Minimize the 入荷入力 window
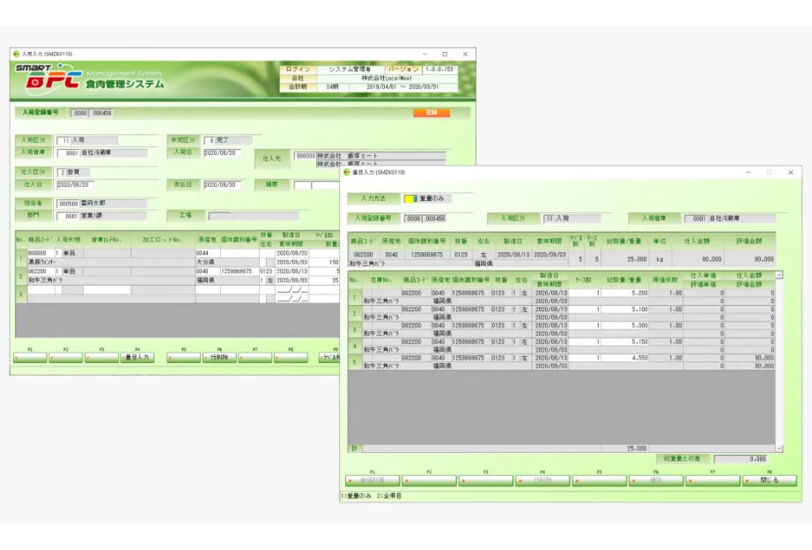This screenshot has width=812, height=550. pyautogui.click(x=424, y=54)
